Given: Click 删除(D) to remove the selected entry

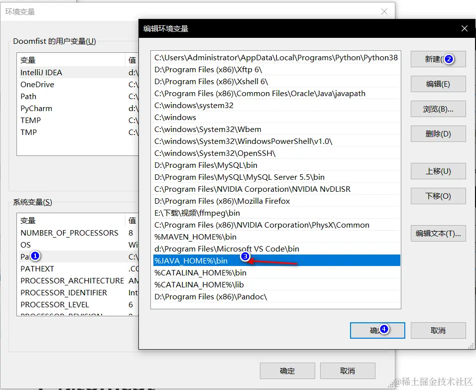Looking at the screenshot, I should click(x=438, y=133).
